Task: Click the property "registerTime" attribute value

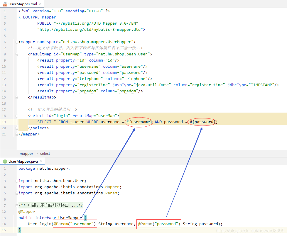Action: [x=94, y=85]
